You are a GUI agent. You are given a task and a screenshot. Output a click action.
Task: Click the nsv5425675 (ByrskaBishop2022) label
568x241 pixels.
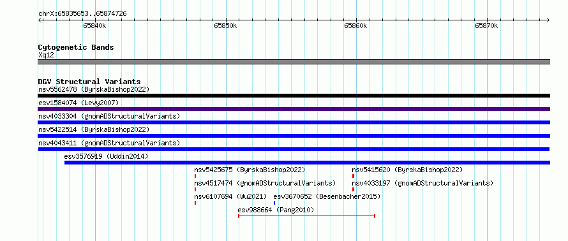point(250,170)
